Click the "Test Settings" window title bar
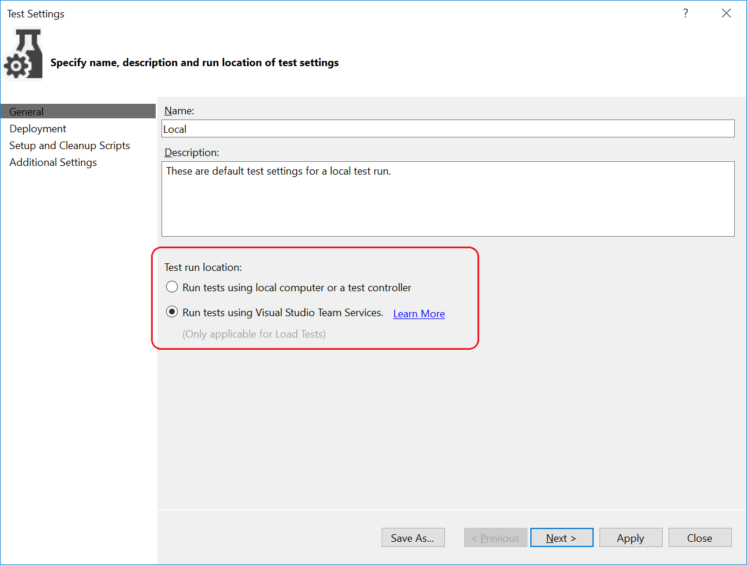The height and width of the screenshot is (565, 747). pyautogui.click(x=349, y=13)
